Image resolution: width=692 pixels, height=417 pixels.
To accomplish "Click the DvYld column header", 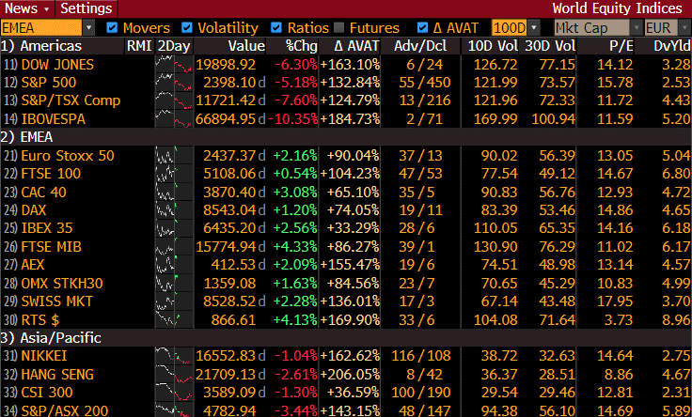I will [x=672, y=46].
